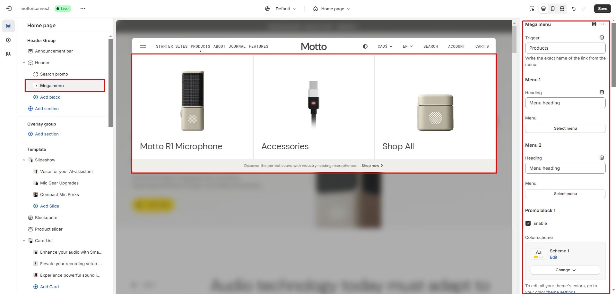Switch to the mobile preview icon
The width and height of the screenshot is (616, 294).
[x=553, y=9]
